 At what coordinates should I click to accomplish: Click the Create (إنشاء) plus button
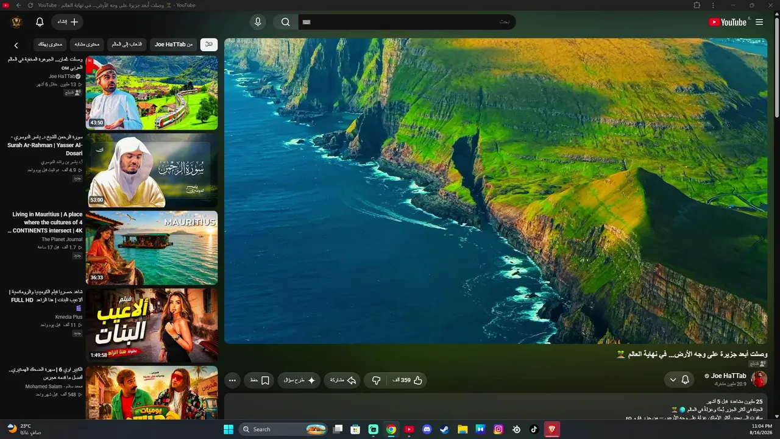67,22
